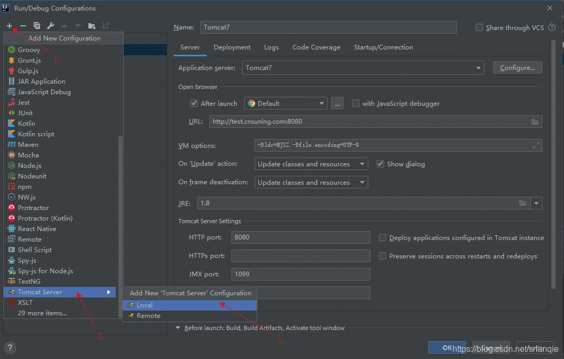
Task: Choose Remote Tomcat Server configuration
Action: (x=190, y=315)
